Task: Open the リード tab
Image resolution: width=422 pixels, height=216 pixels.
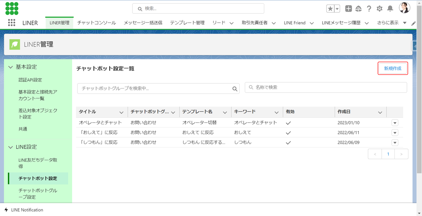Action: pyautogui.click(x=219, y=23)
